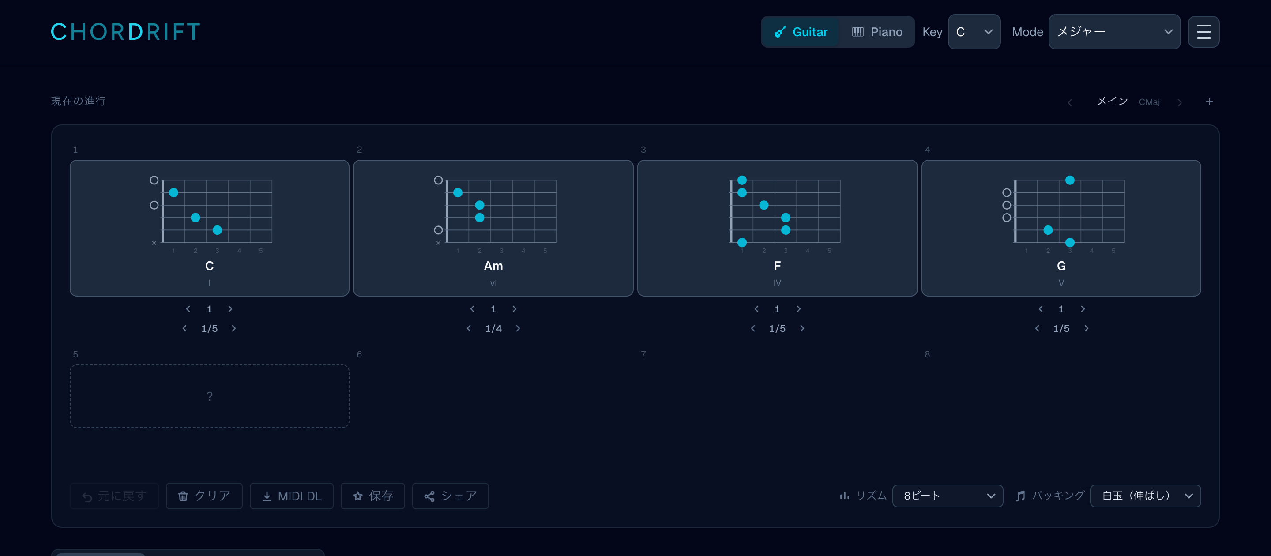Click empty slot 5 with question mark
This screenshot has width=1271, height=556.
(209, 396)
